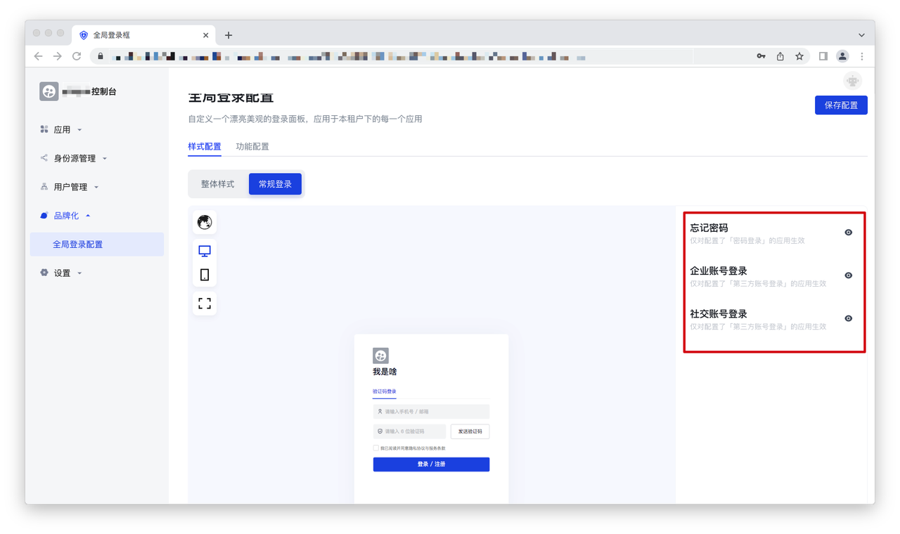The width and height of the screenshot is (900, 534).
Task: Bookmark this page with star icon
Action: [799, 56]
